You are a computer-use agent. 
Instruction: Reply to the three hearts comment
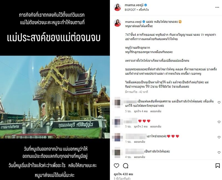pyautogui.click(x=156, y=126)
